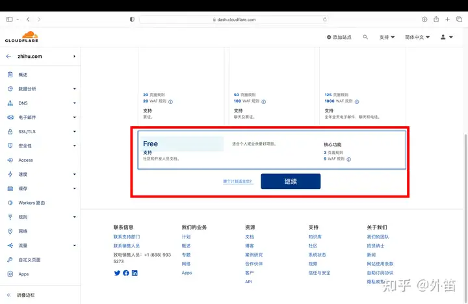The width and height of the screenshot is (468, 304).
Task: Toggle the Safari sidebar button
Action: pos(10,19)
